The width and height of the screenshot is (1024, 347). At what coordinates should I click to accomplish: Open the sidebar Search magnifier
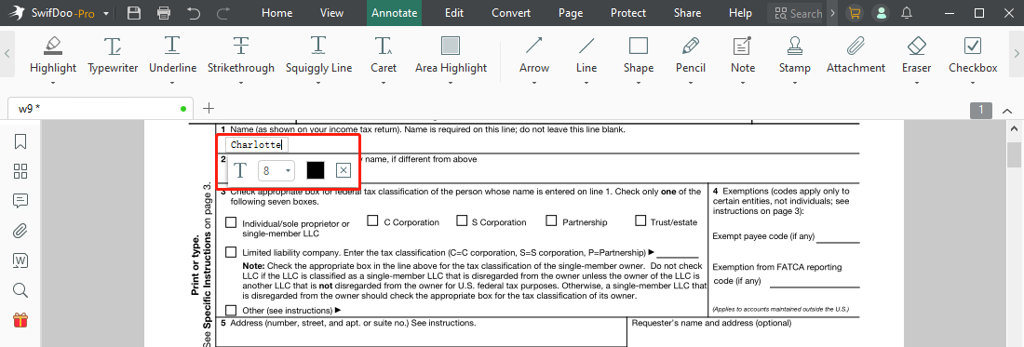pyautogui.click(x=20, y=290)
